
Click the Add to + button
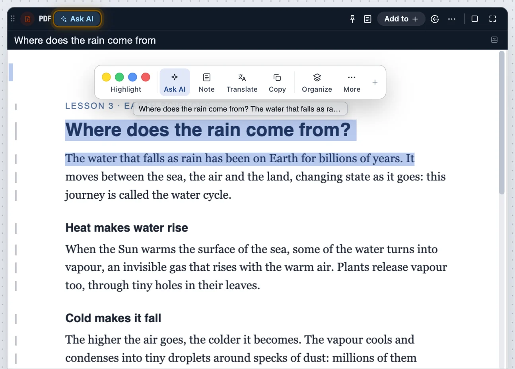[401, 19]
